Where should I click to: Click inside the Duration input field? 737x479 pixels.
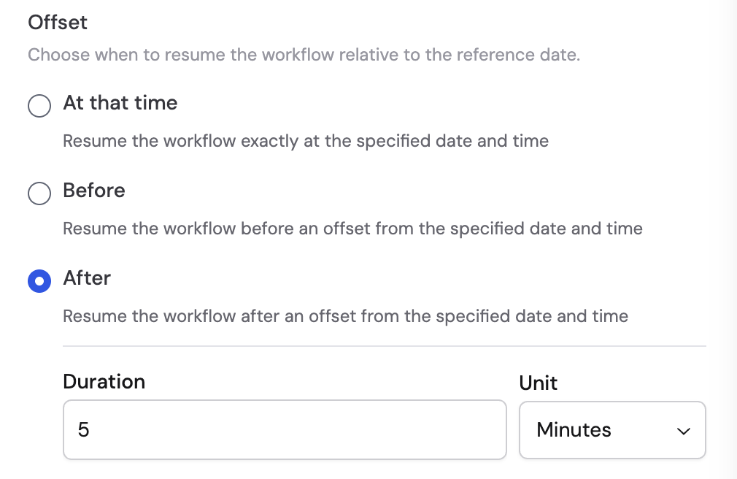tap(285, 430)
